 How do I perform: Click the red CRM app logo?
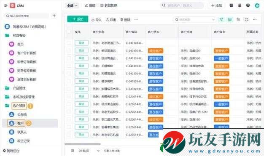(x=13, y=5)
